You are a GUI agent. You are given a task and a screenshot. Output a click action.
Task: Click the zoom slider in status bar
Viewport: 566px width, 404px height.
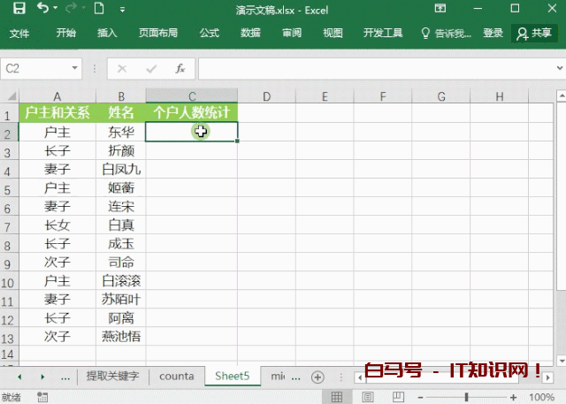[x=467, y=397]
